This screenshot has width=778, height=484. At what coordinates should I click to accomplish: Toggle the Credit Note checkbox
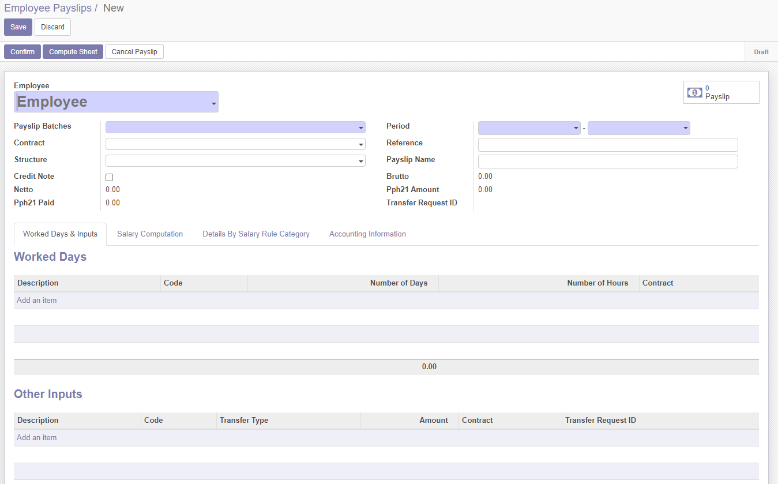[x=110, y=177]
